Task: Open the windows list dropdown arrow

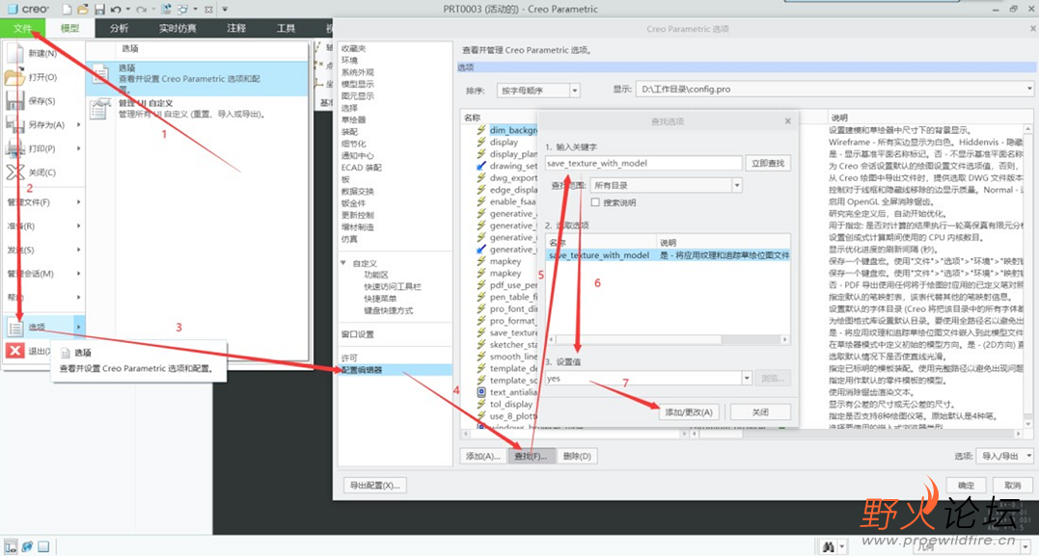Action: (x=196, y=10)
